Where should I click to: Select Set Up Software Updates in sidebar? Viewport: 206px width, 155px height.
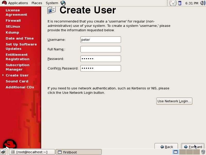pyautogui.click(x=21, y=47)
